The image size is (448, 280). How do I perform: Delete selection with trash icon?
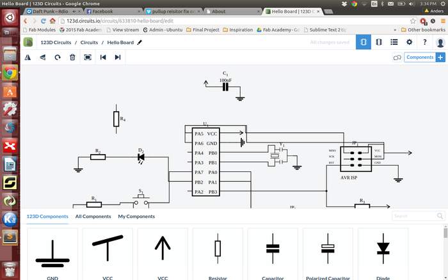pyautogui.click(x=72, y=58)
